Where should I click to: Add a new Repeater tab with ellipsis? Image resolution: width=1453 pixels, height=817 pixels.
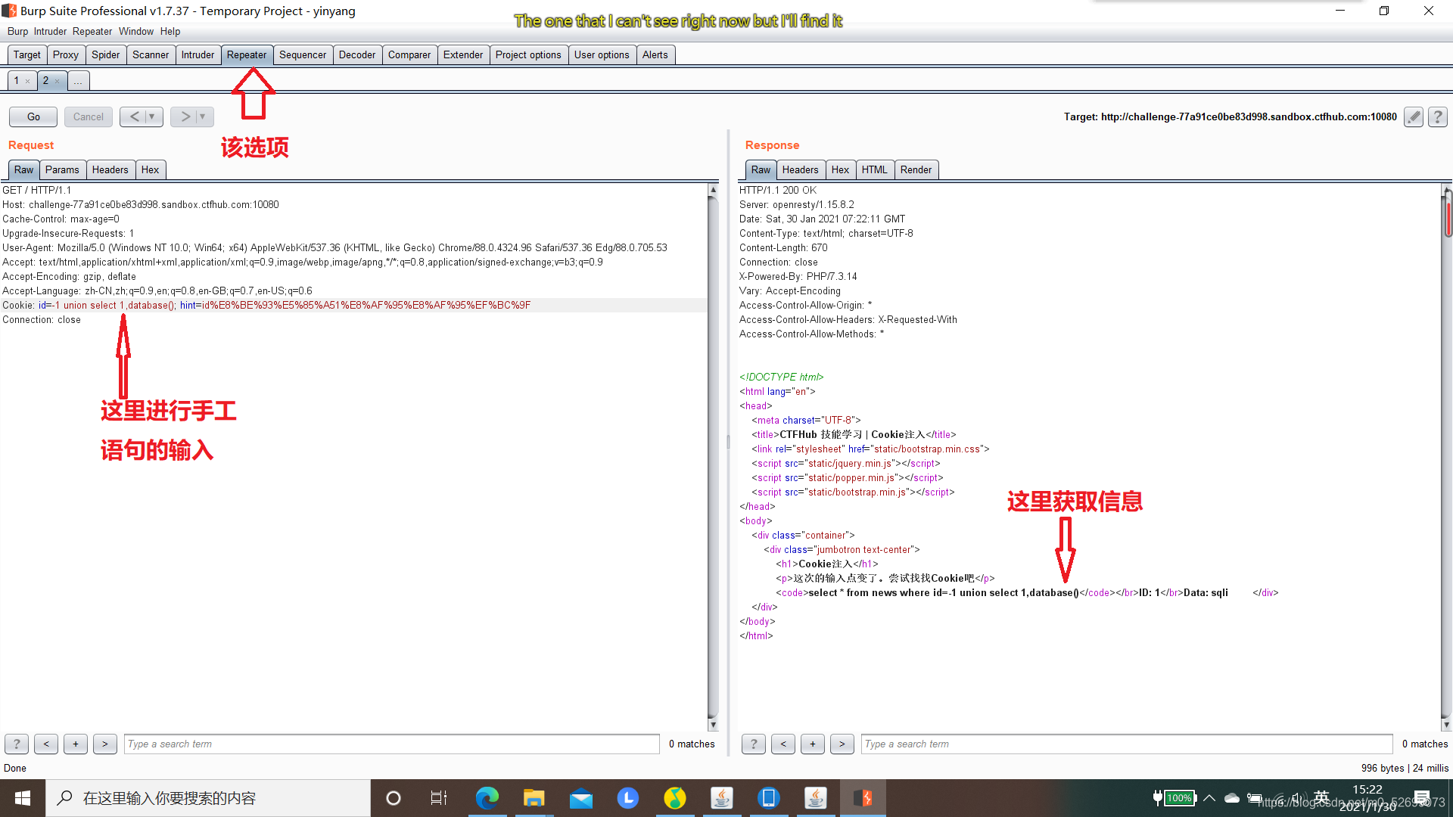(78, 81)
